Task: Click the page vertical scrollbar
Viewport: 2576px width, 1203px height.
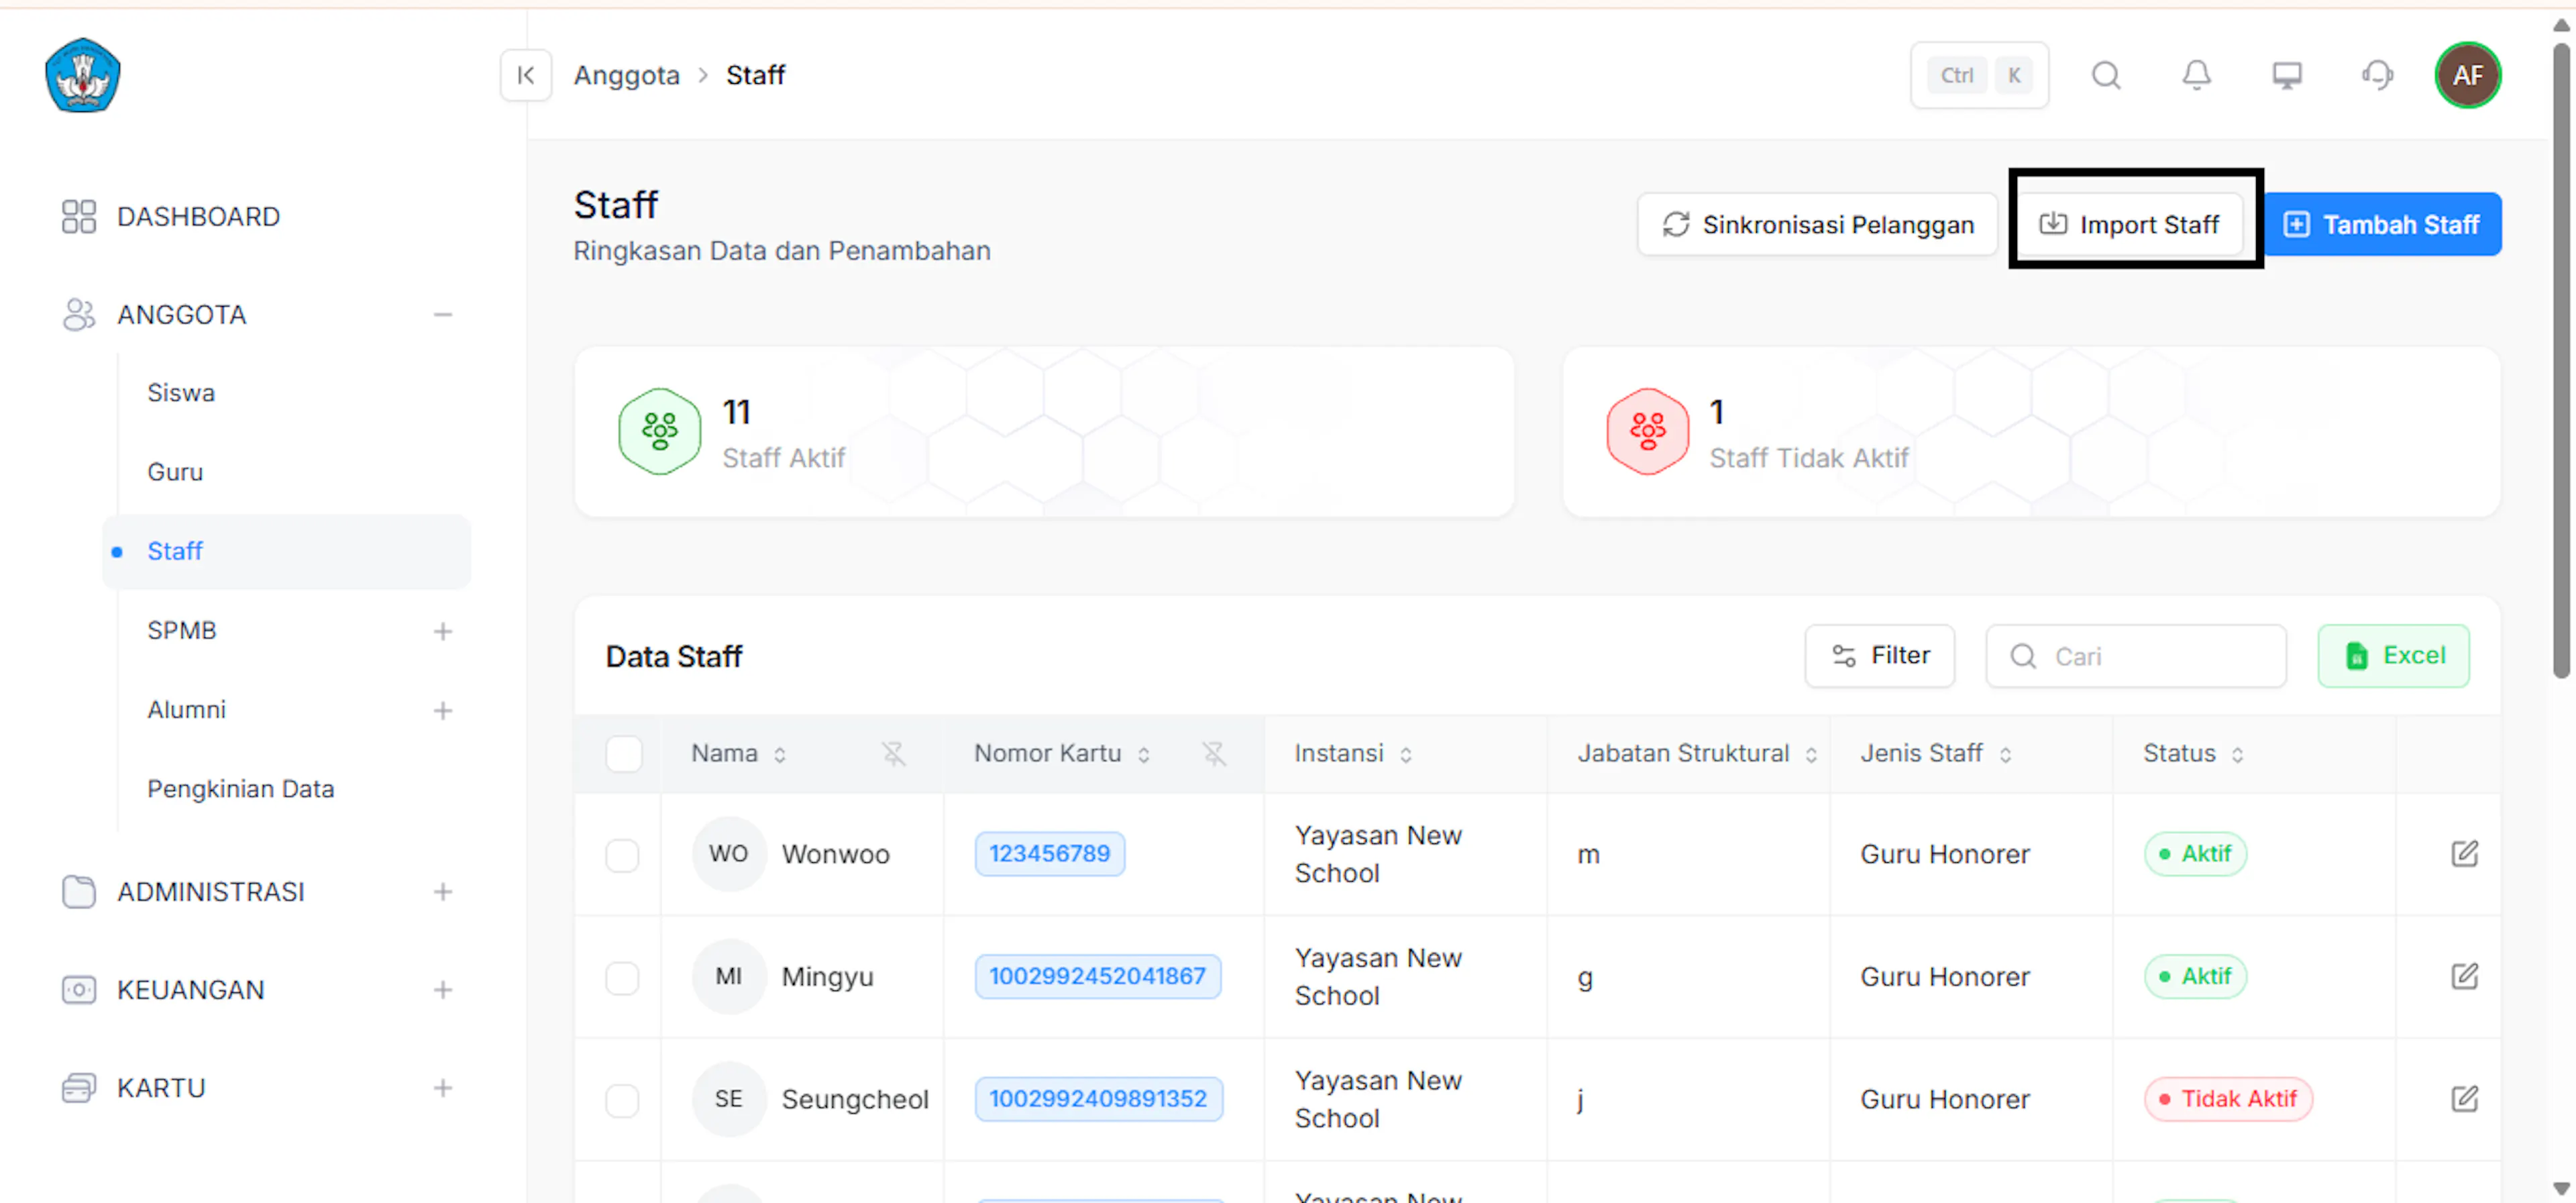Action: pyautogui.click(x=2561, y=360)
